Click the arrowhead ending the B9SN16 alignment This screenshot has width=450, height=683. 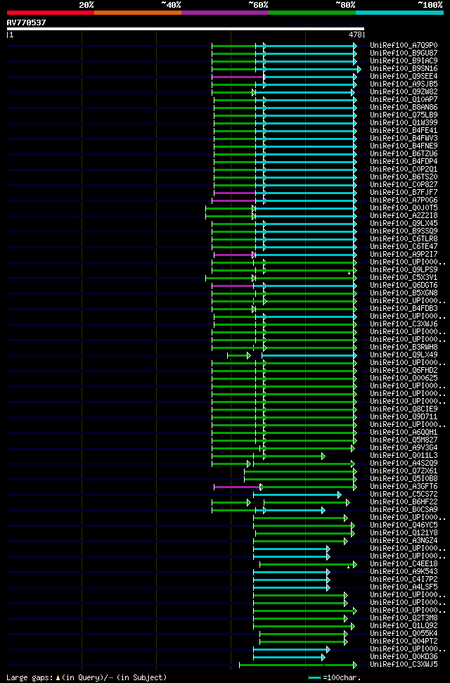pyautogui.click(x=359, y=69)
